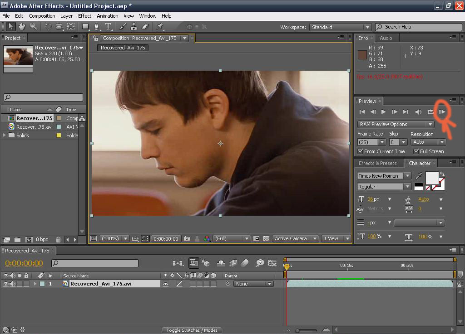The width and height of the screenshot is (465, 334).
Task: Expand layer 1 properties triangle
Action: click(x=35, y=284)
